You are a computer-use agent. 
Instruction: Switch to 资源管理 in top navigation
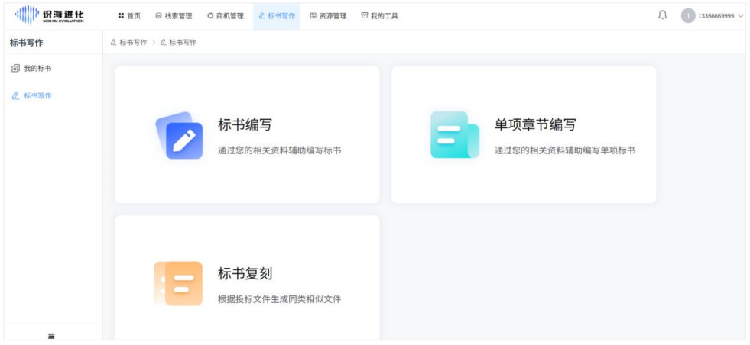(x=328, y=16)
